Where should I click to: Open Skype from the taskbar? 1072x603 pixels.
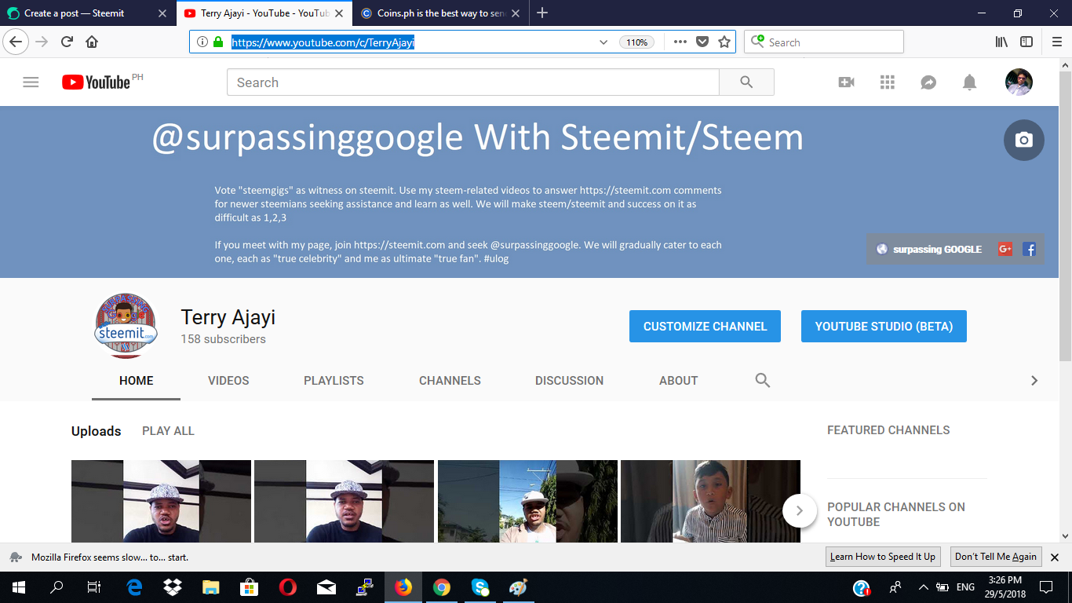[x=479, y=587]
